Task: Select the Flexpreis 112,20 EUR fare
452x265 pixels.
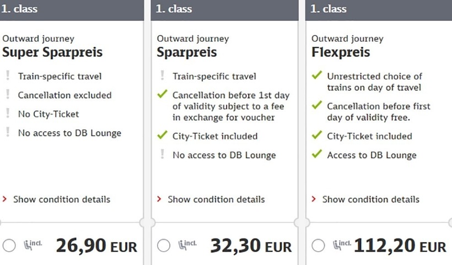Action: pyautogui.click(x=318, y=246)
